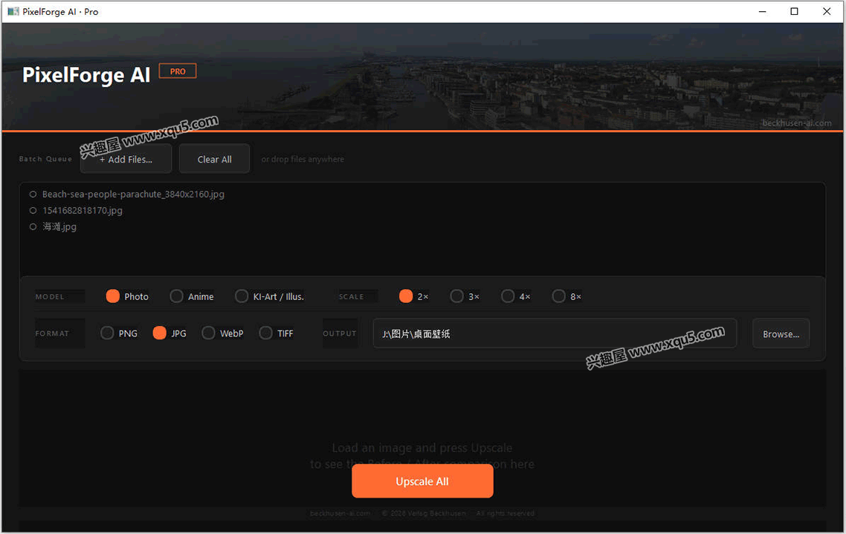Minimize the PixelForge AI window
The width and height of the screenshot is (846, 534).
[763, 11]
